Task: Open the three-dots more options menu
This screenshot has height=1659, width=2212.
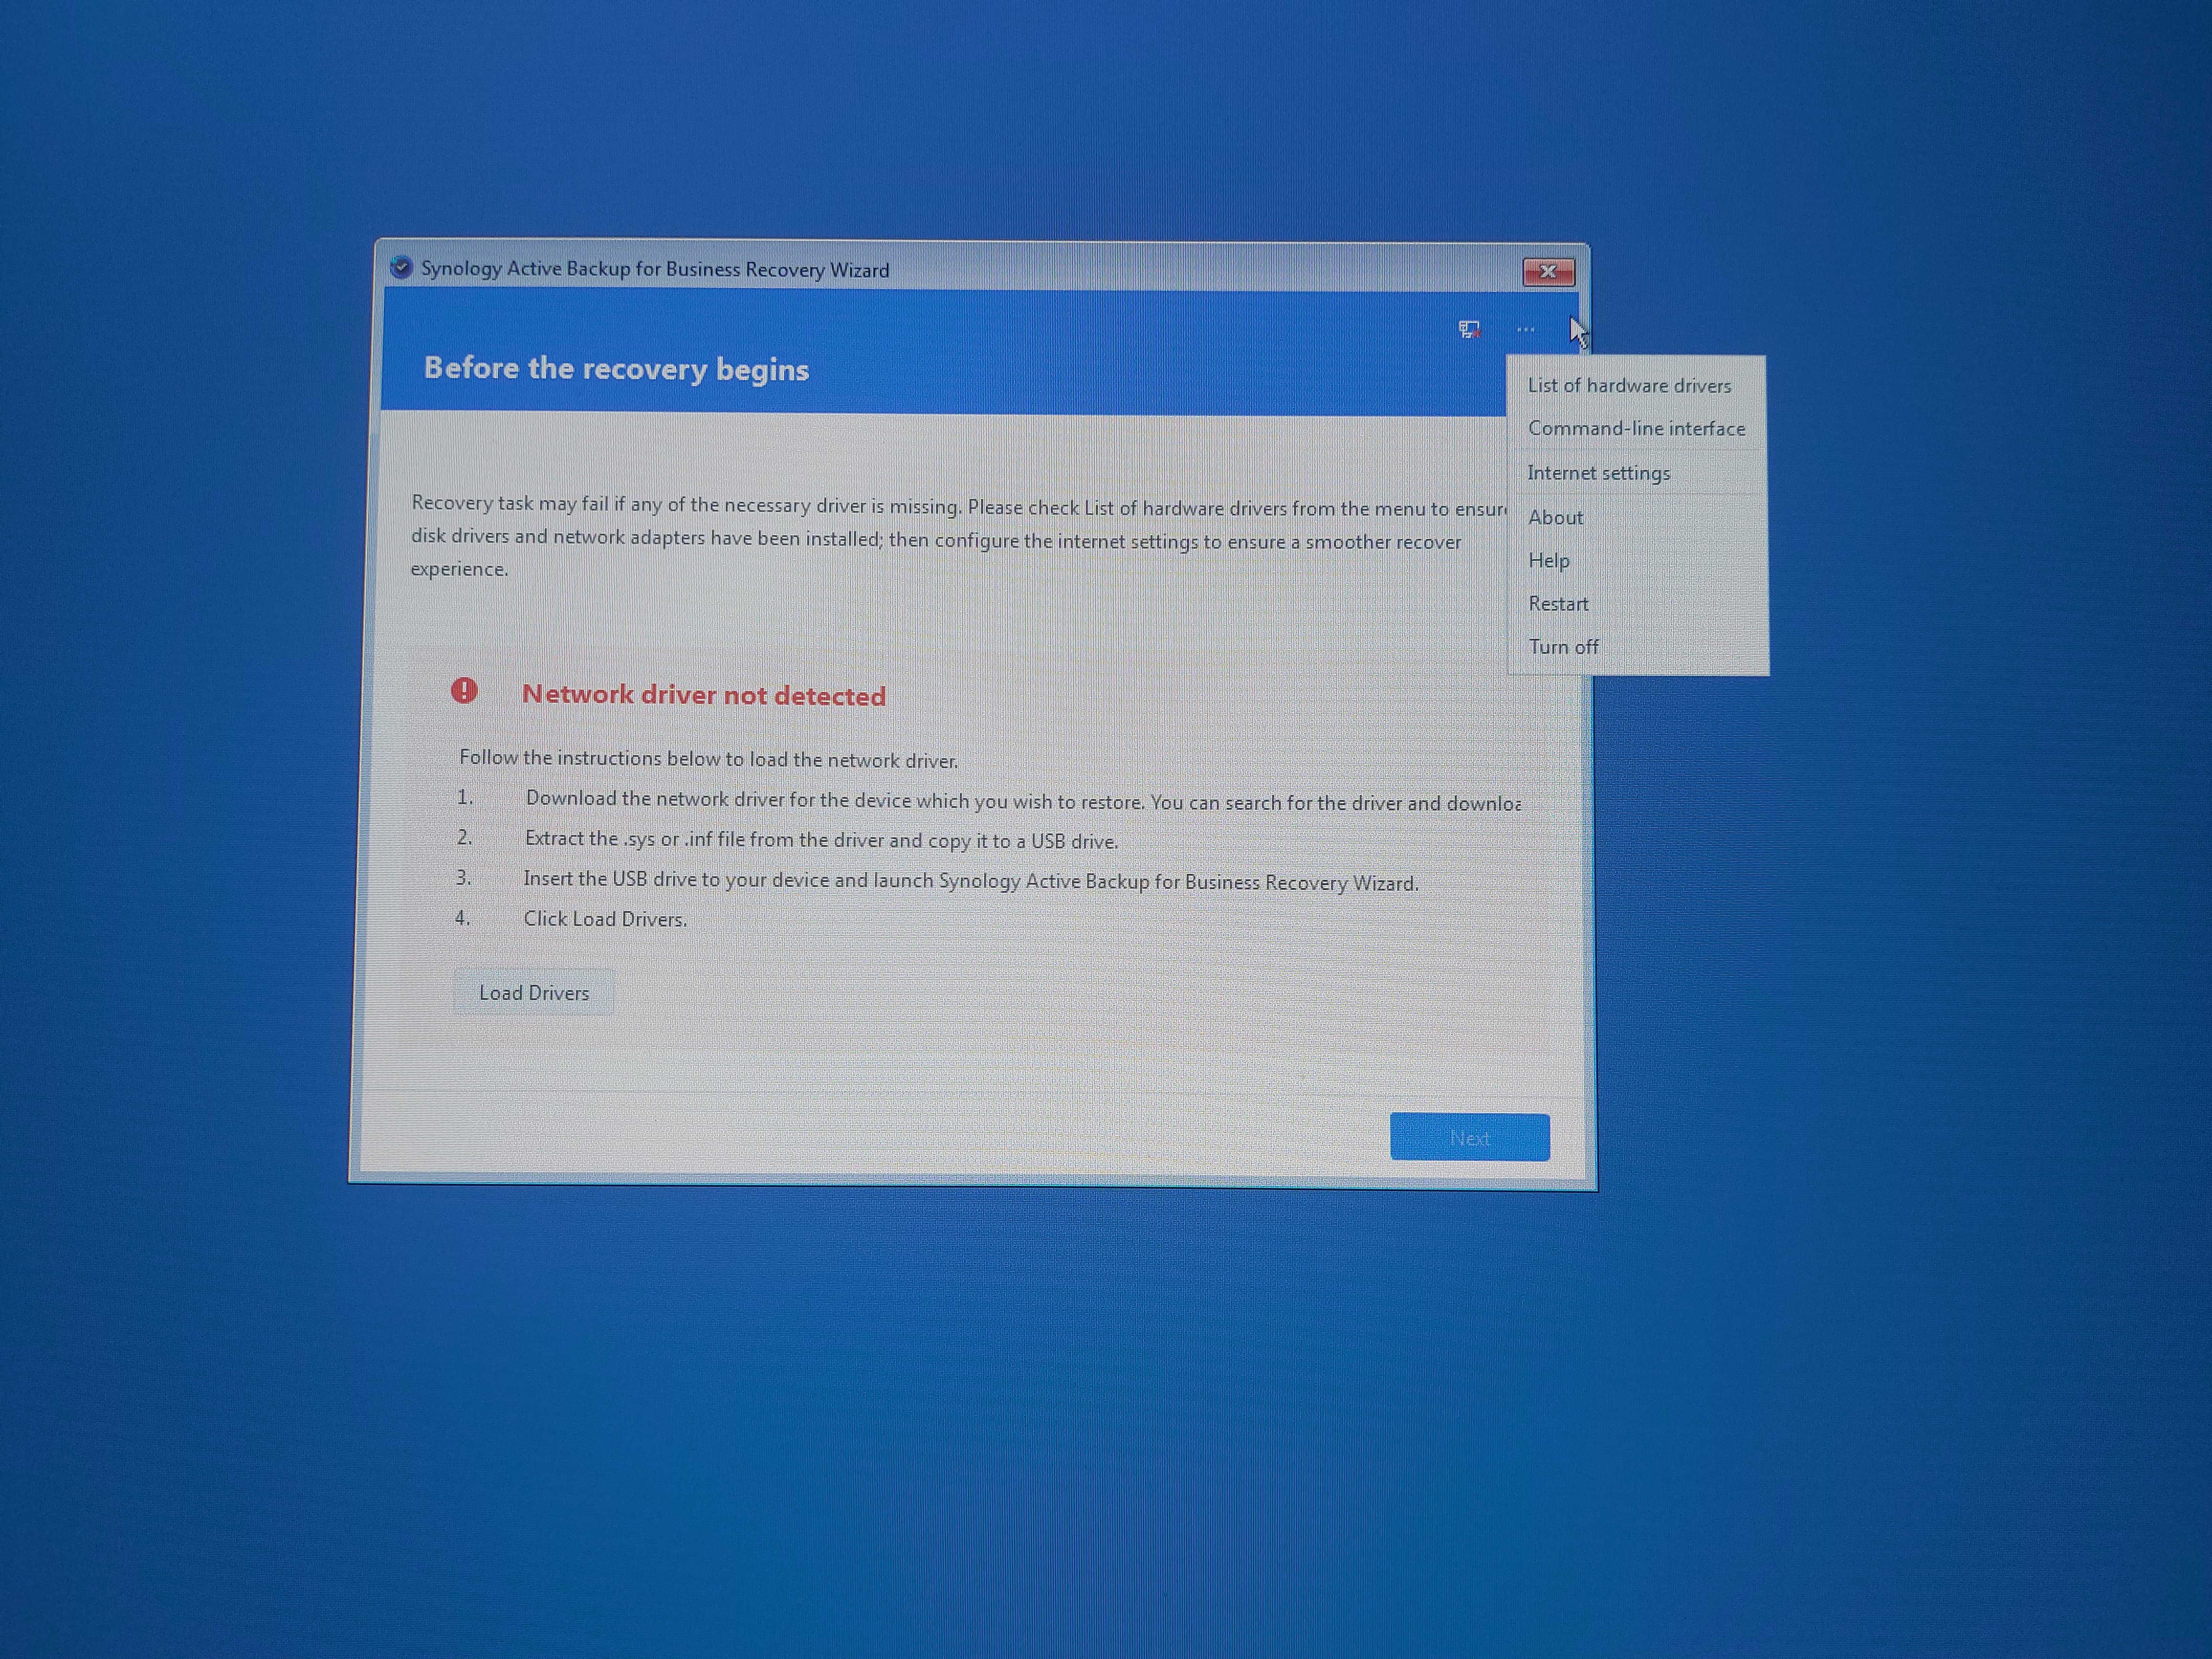Action: coord(1525,329)
